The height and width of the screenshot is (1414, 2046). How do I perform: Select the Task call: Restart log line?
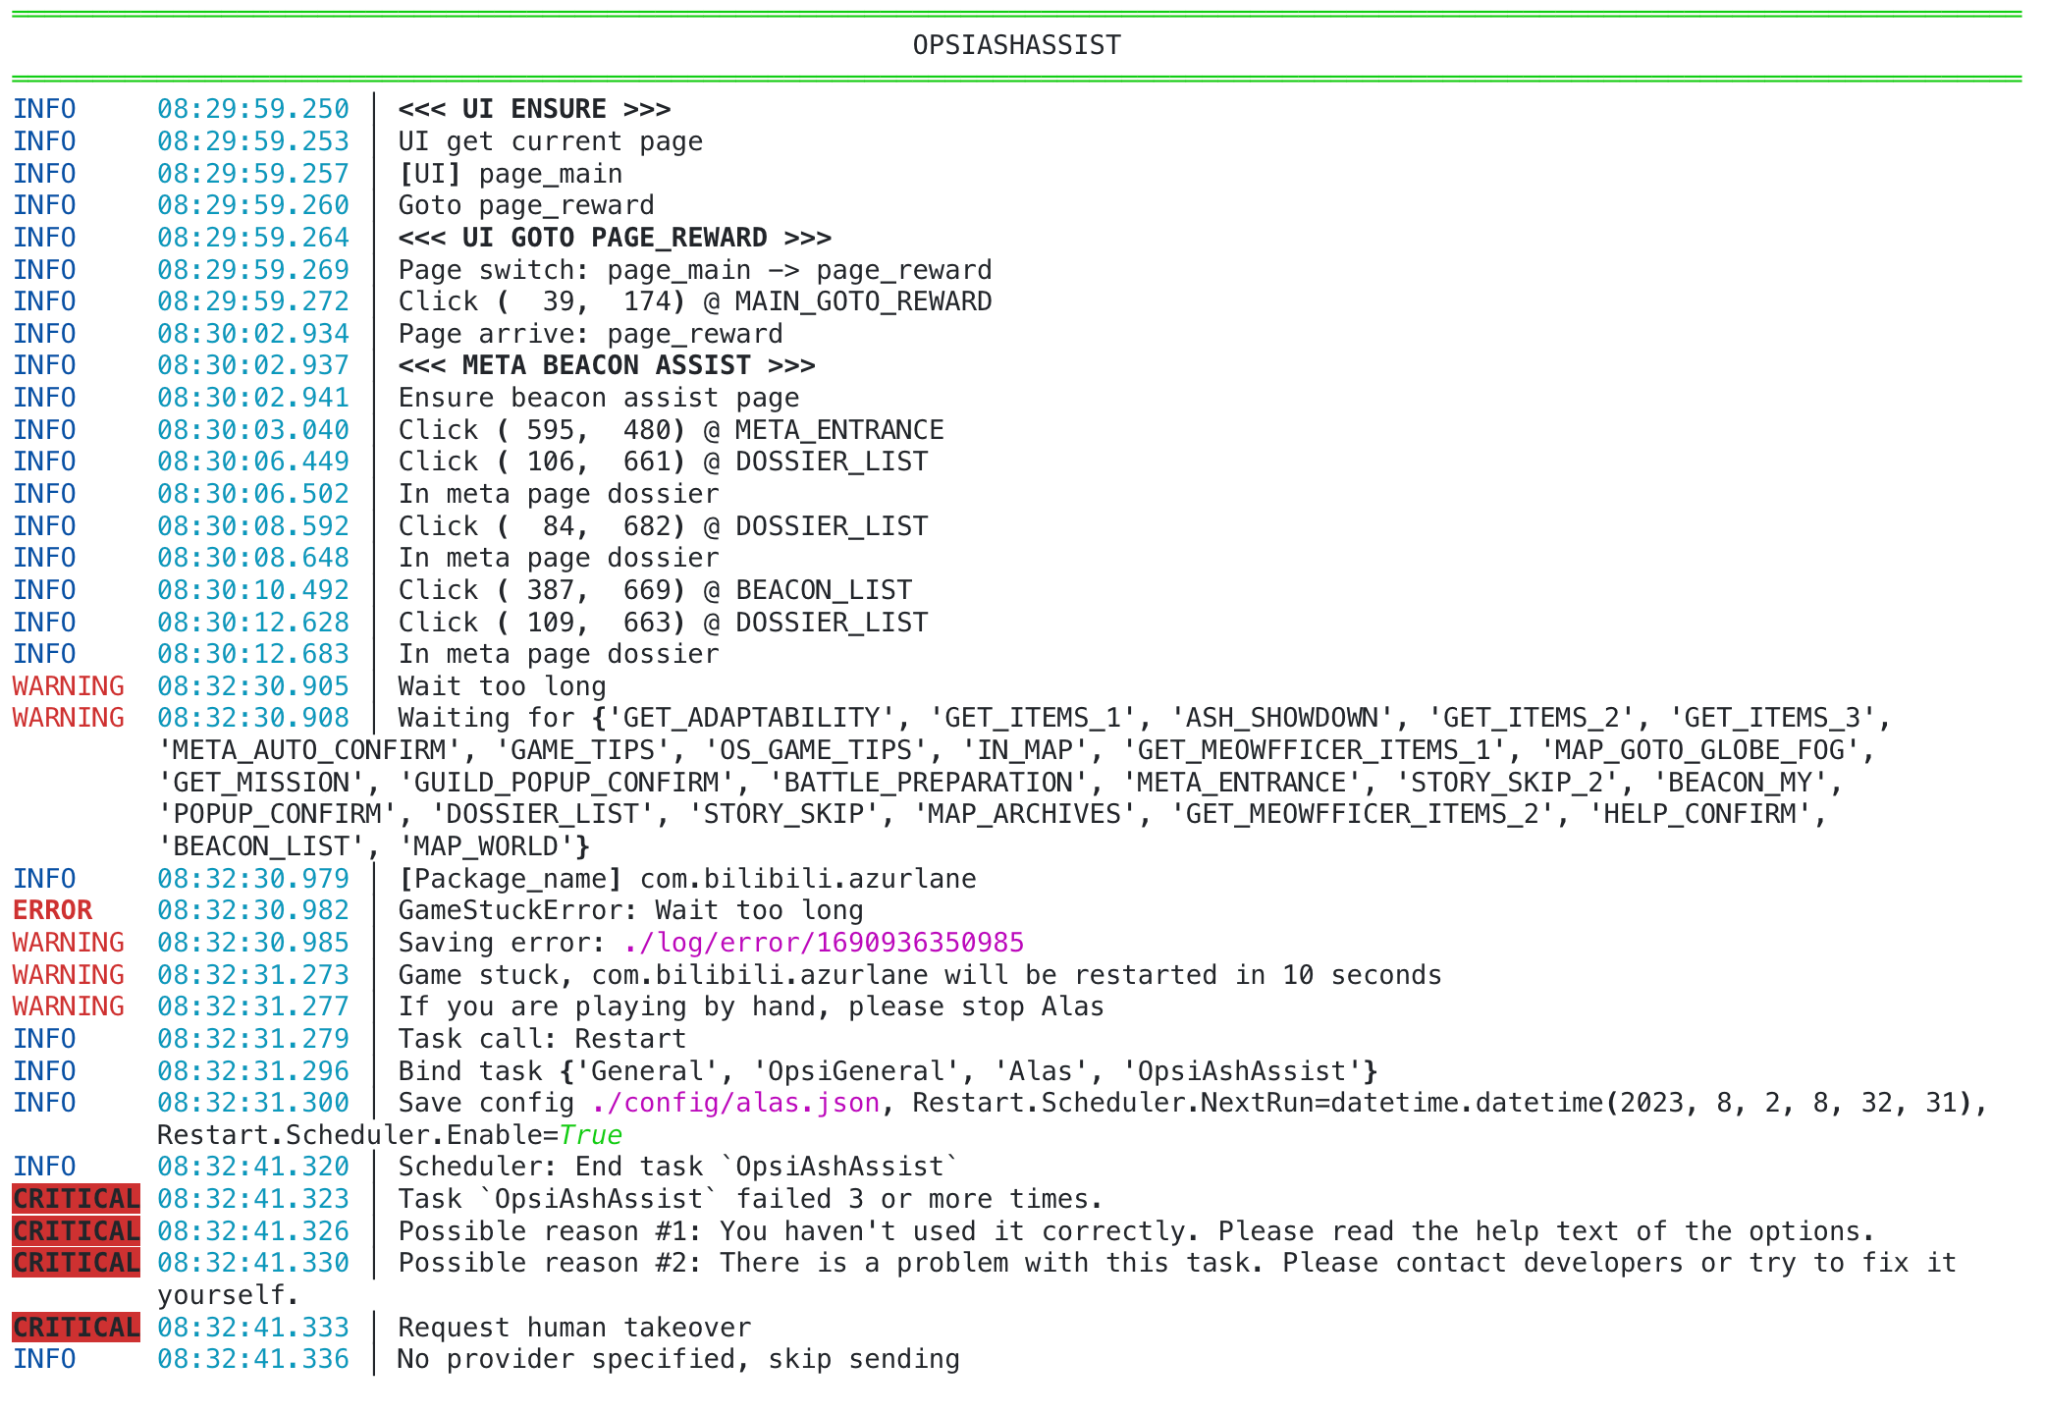pos(541,1038)
